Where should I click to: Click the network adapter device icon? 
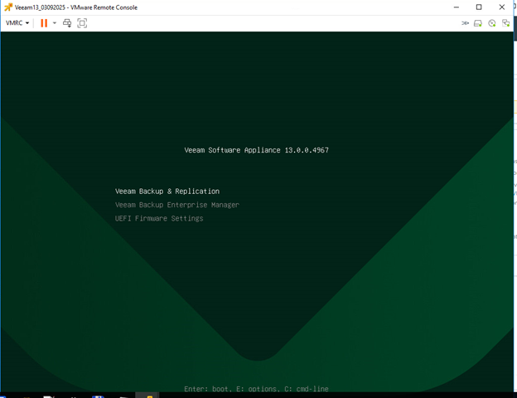505,23
